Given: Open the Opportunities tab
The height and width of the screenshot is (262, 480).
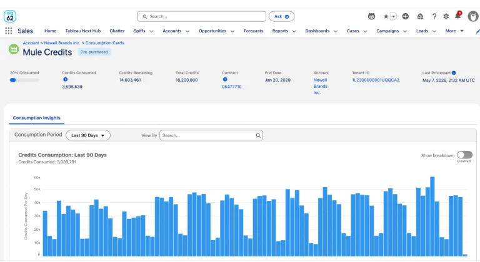Looking at the screenshot, I should [212, 31].
